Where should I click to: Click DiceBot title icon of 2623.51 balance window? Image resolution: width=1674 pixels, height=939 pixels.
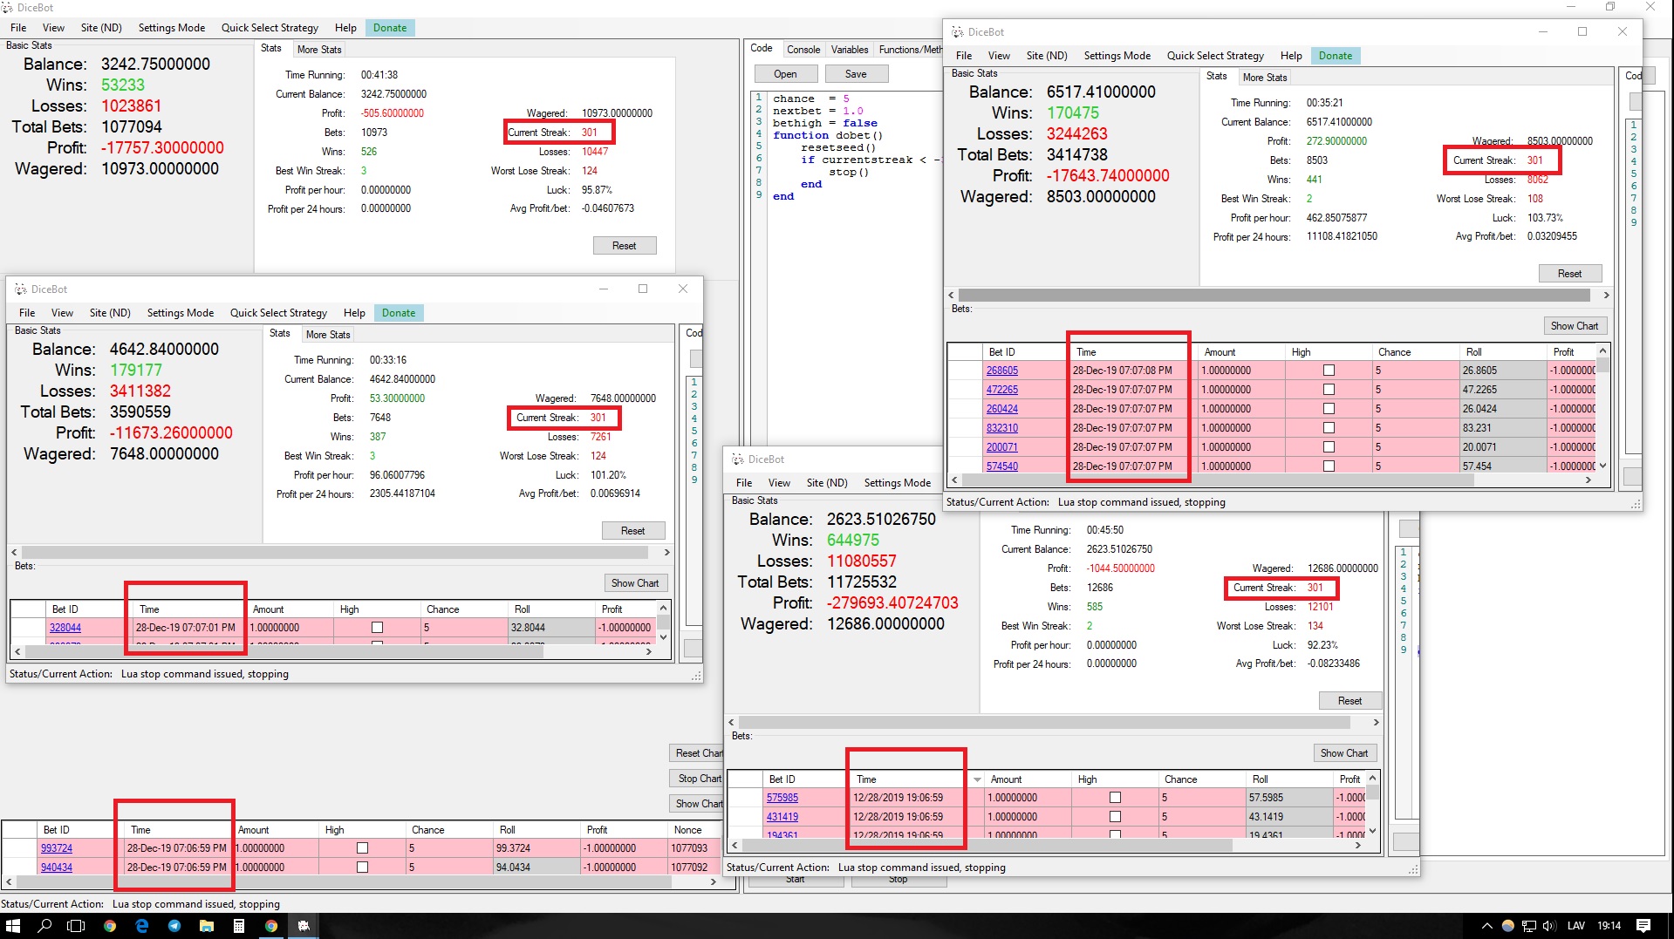[737, 459]
